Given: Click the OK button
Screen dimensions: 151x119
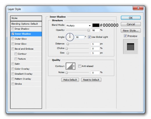Looking at the screenshot, I should point(131,18).
